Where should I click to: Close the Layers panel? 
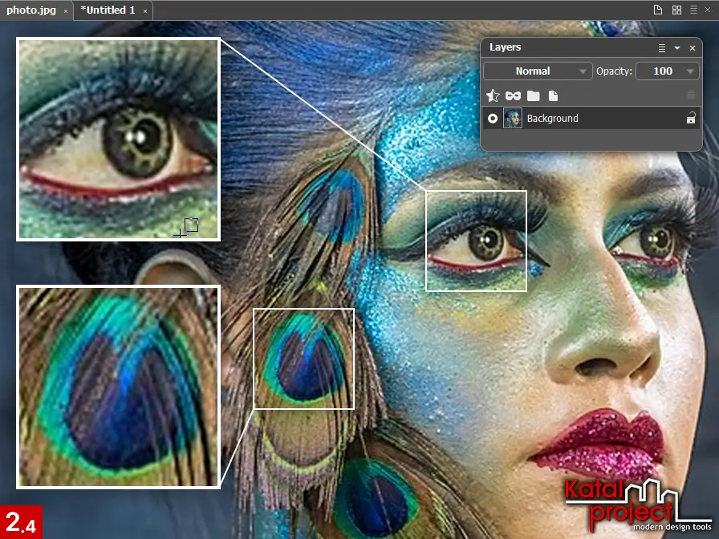(693, 48)
